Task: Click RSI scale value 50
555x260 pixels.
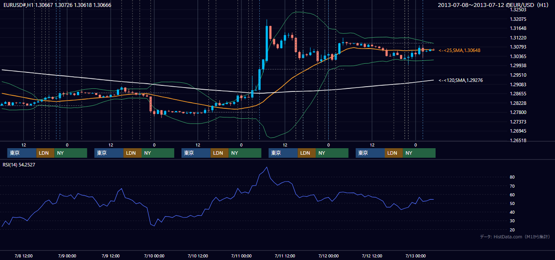Action: click(512, 203)
